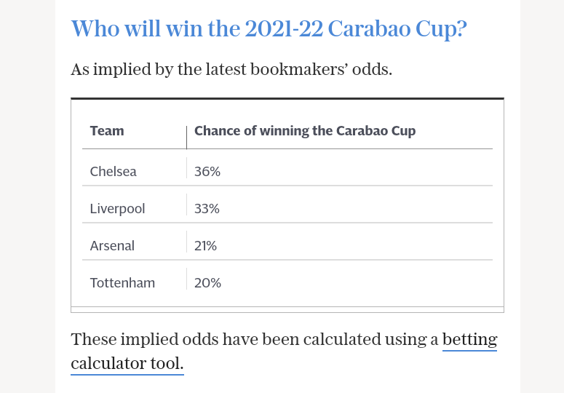Click 'calculator tool' underlined link text
564x393 pixels.
[127, 363]
